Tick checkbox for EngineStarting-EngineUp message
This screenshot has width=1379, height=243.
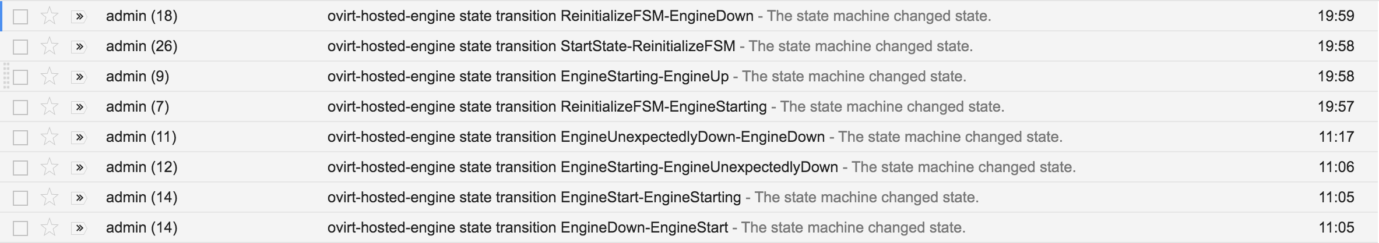tap(20, 77)
